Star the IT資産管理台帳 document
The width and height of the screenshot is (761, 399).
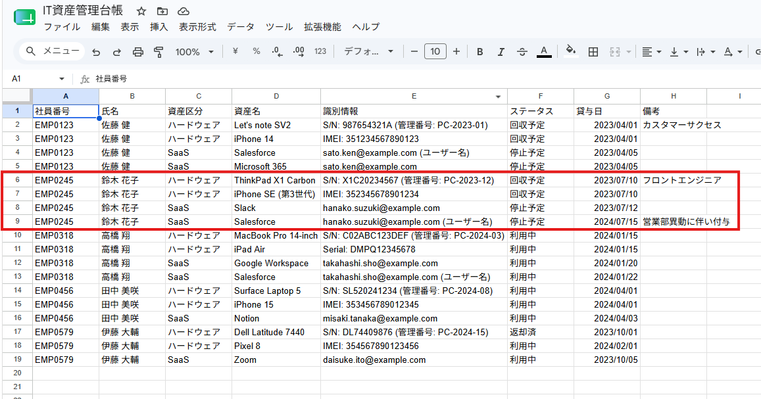point(141,11)
